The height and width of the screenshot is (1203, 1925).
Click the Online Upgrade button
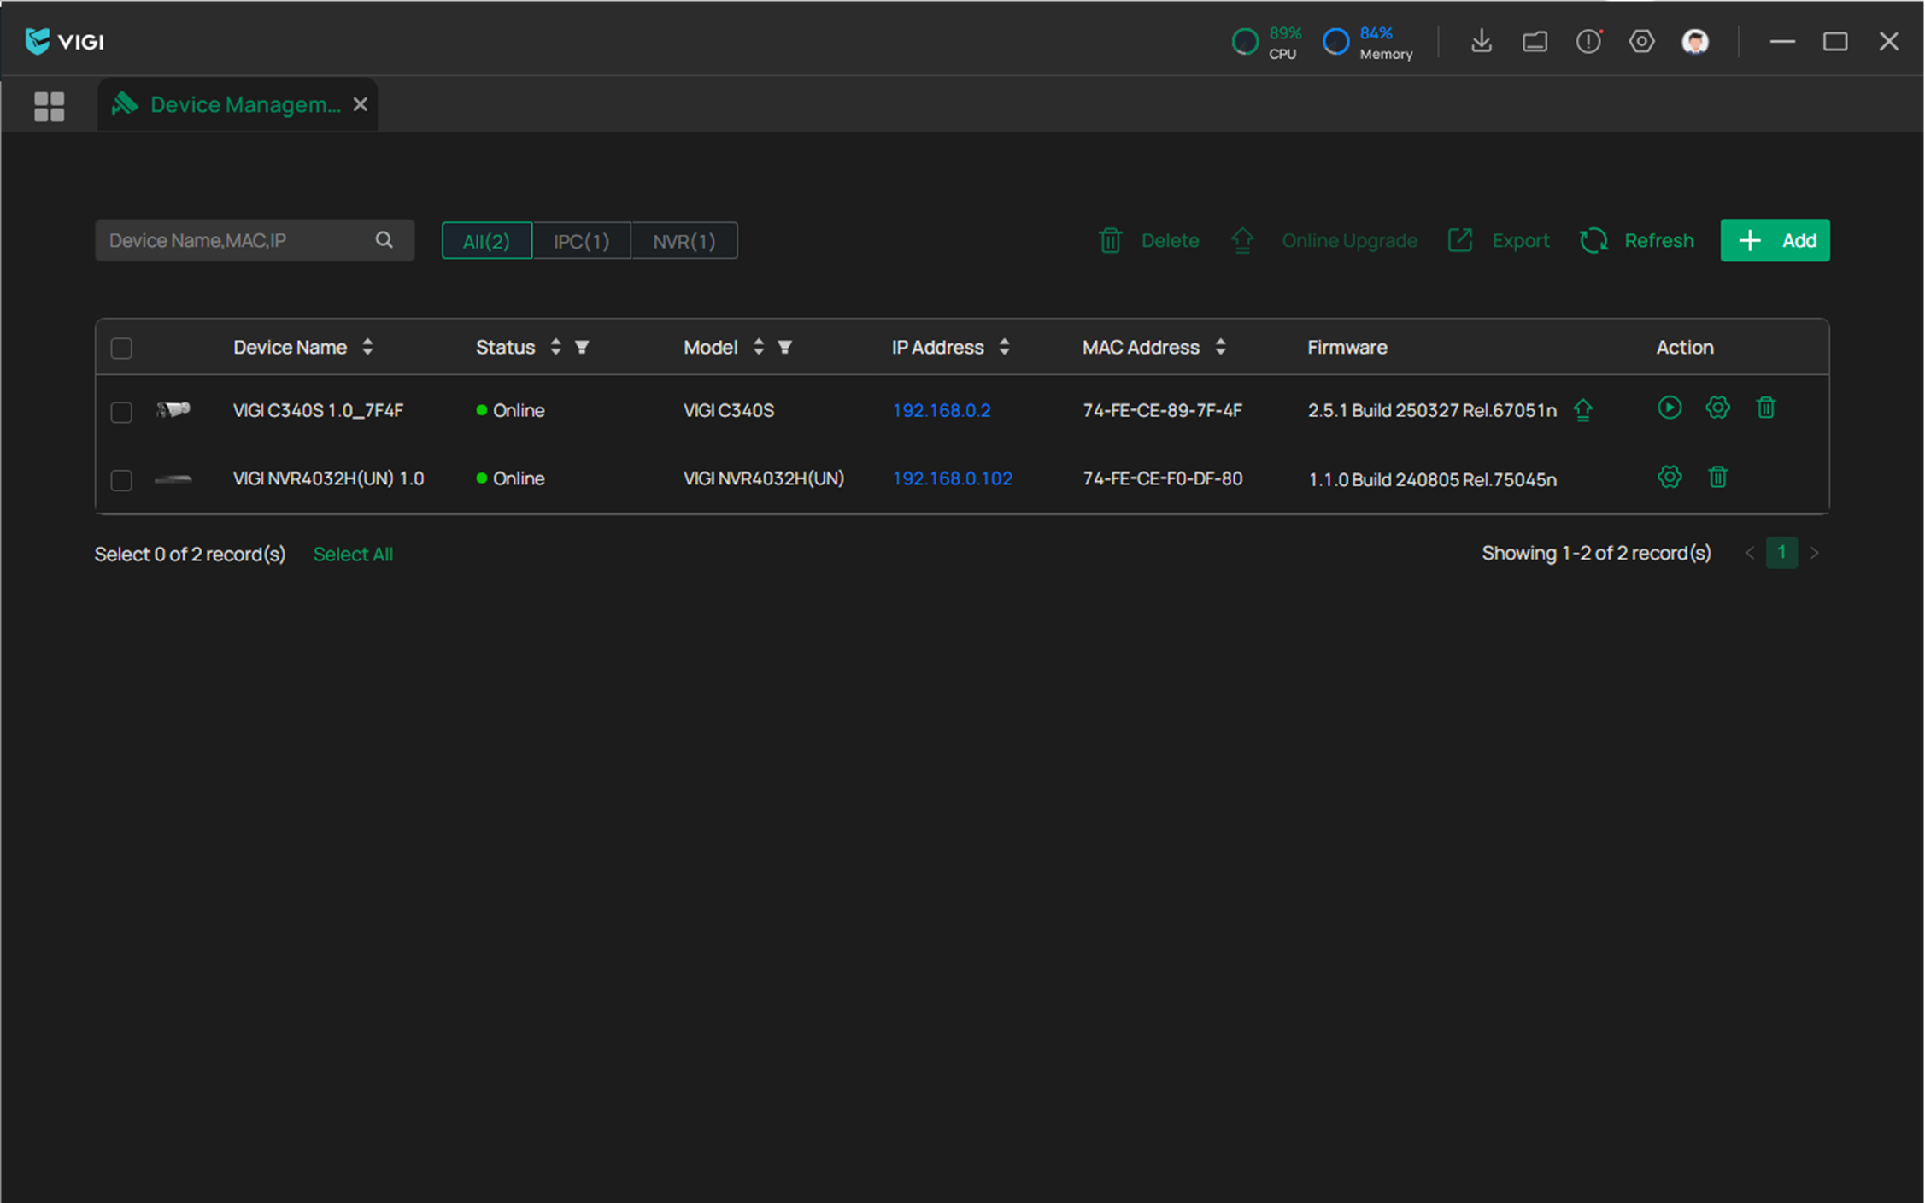tap(1323, 240)
